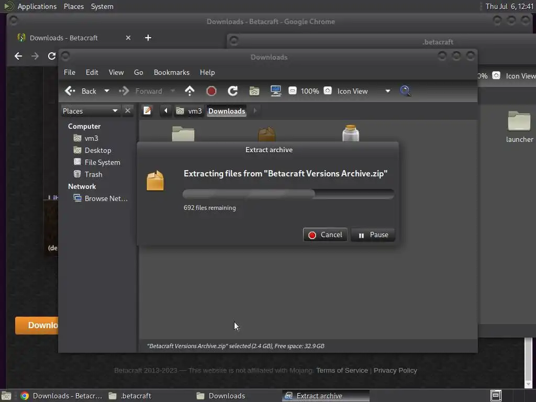Switch to Chrome in the taskbar

coord(62,396)
